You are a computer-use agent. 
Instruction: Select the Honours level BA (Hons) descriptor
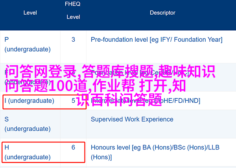click(155, 152)
